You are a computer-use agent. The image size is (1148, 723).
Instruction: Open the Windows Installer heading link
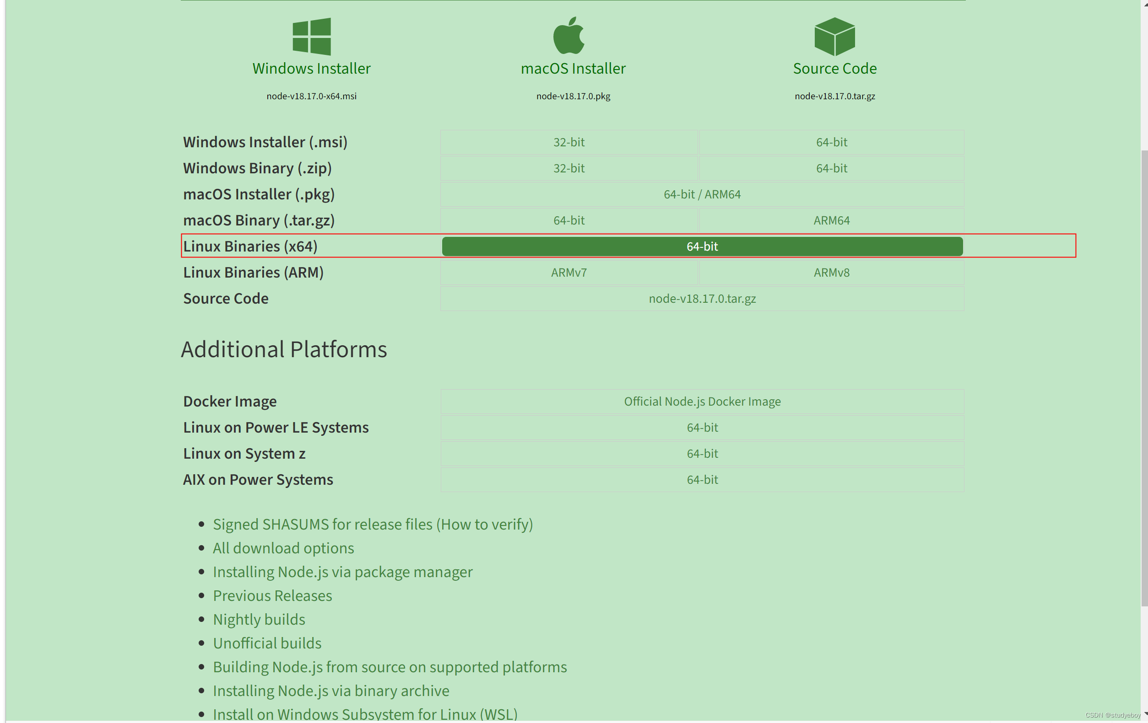point(311,69)
